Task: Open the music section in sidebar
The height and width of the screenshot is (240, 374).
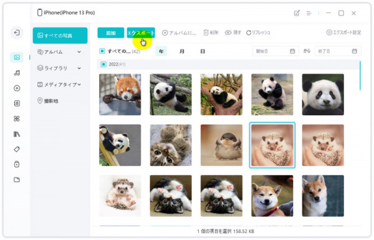Action: [x=17, y=73]
